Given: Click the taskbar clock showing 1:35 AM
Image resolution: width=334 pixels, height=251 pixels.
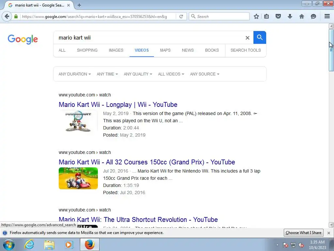Looking at the screenshot, I should (317, 245).
